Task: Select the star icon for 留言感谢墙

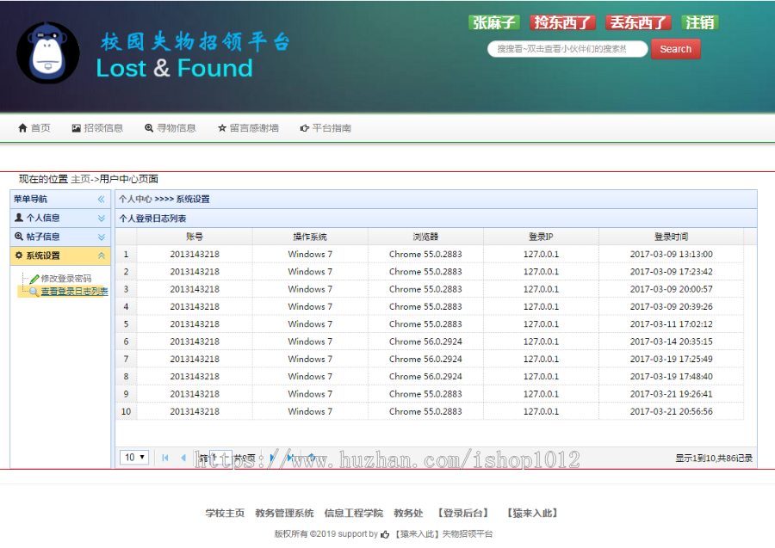Action: click(221, 127)
